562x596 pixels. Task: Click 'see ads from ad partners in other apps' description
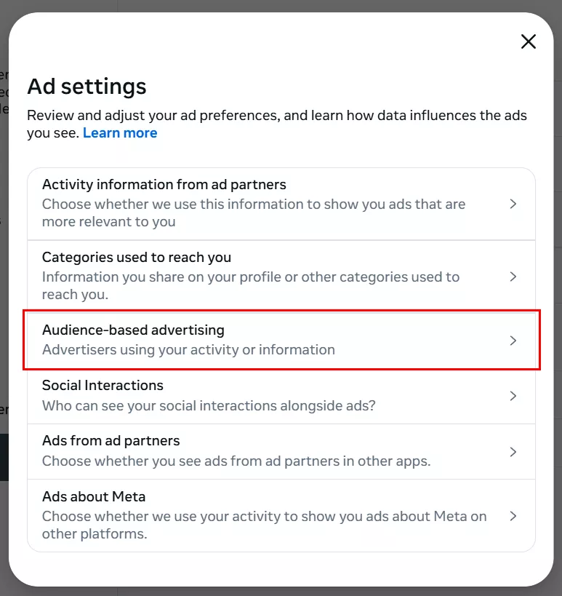[236, 461]
